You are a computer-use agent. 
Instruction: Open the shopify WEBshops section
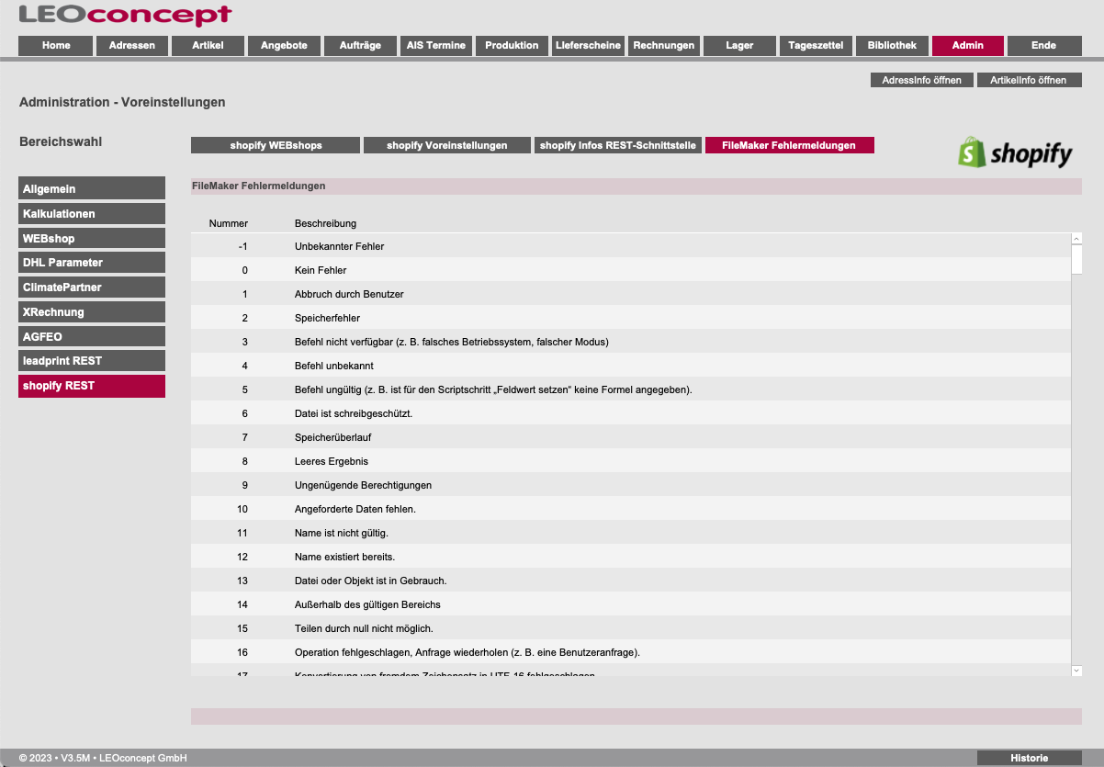pyautogui.click(x=276, y=145)
